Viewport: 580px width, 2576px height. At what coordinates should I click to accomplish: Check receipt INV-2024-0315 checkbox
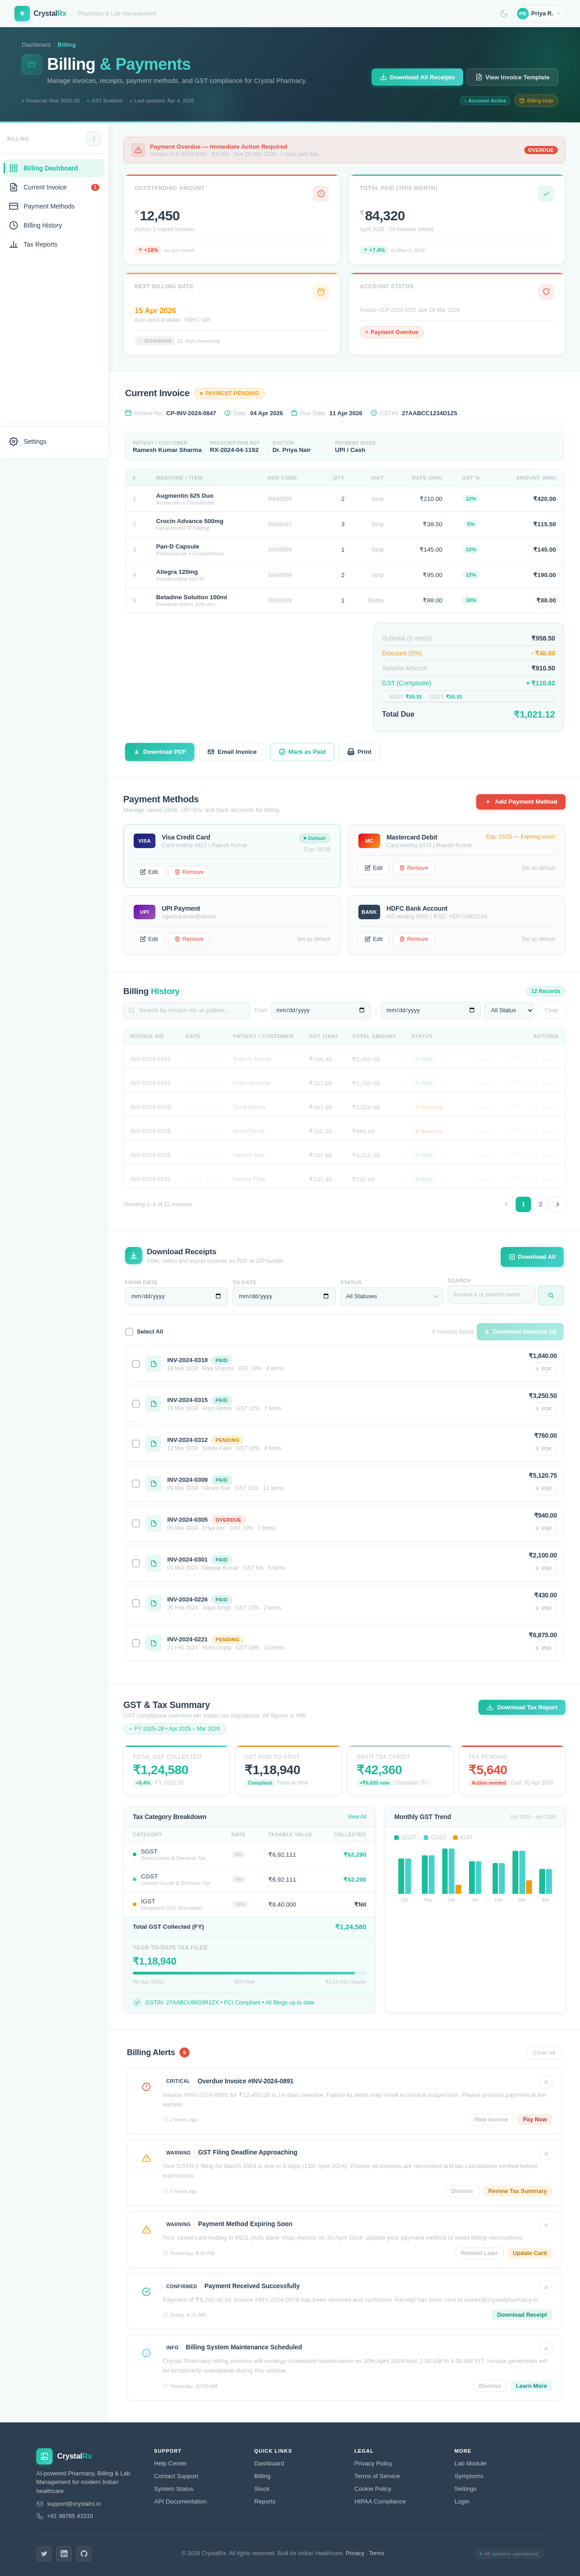pyautogui.click(x=136, y=1404)
